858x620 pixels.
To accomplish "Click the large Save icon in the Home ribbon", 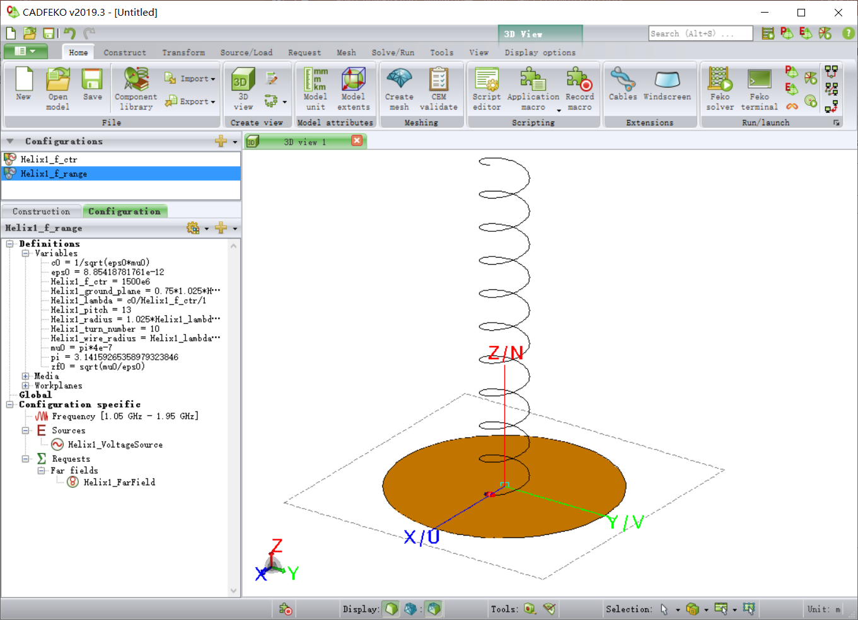I will click(x=92, y=85).
